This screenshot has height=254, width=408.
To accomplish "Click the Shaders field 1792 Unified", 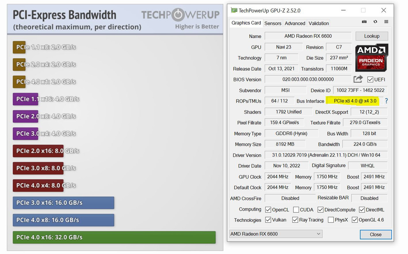I will point(288,112).
